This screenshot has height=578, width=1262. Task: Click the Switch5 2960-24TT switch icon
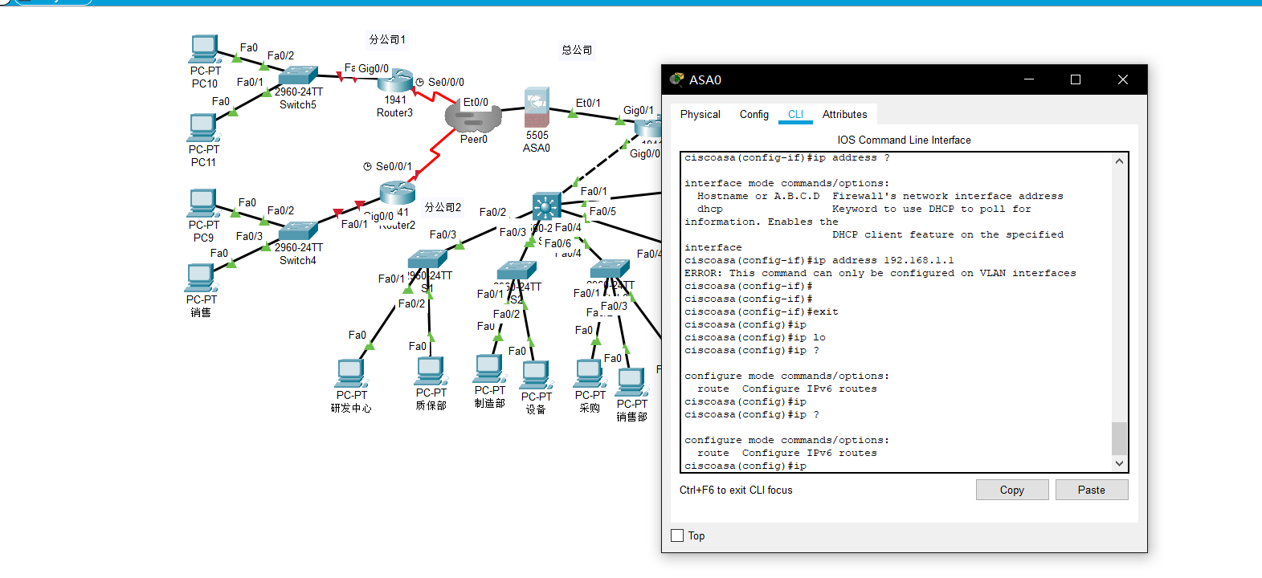[298, 76]
